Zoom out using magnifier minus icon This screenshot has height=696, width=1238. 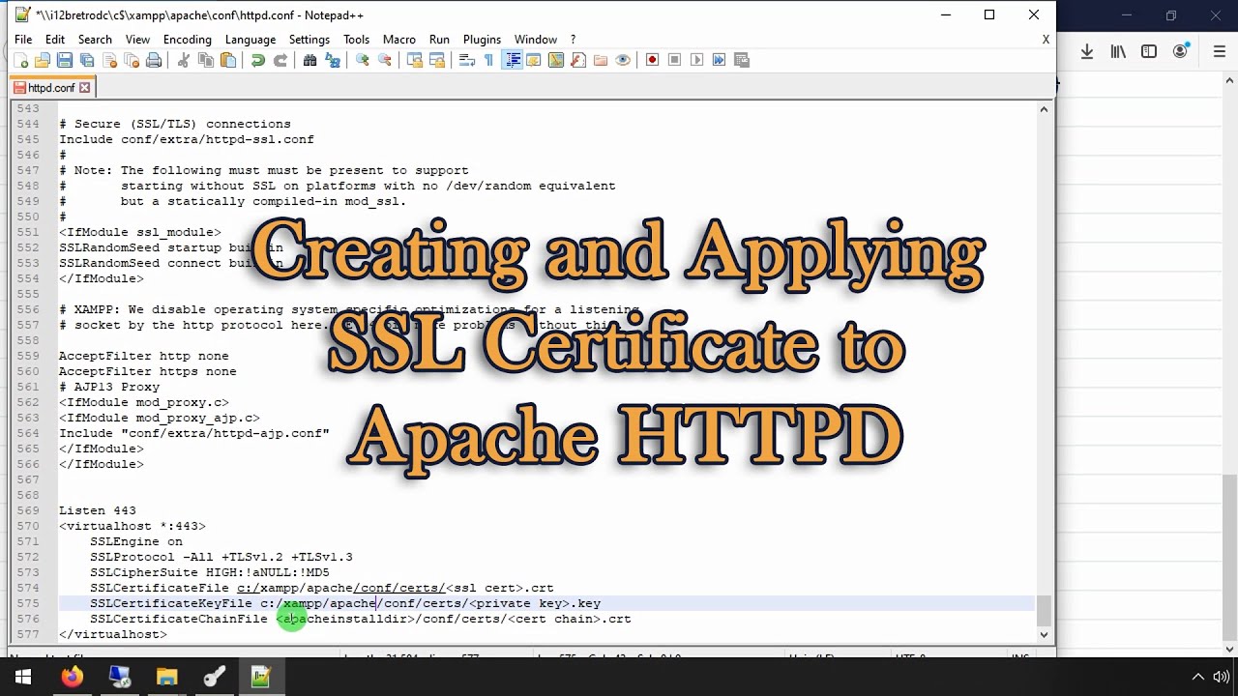384,60
